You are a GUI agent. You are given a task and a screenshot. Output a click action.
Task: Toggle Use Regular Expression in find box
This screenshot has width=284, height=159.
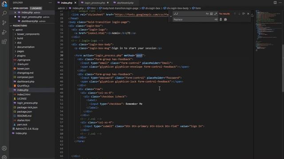pyautogui.click(x=216, y=14)
